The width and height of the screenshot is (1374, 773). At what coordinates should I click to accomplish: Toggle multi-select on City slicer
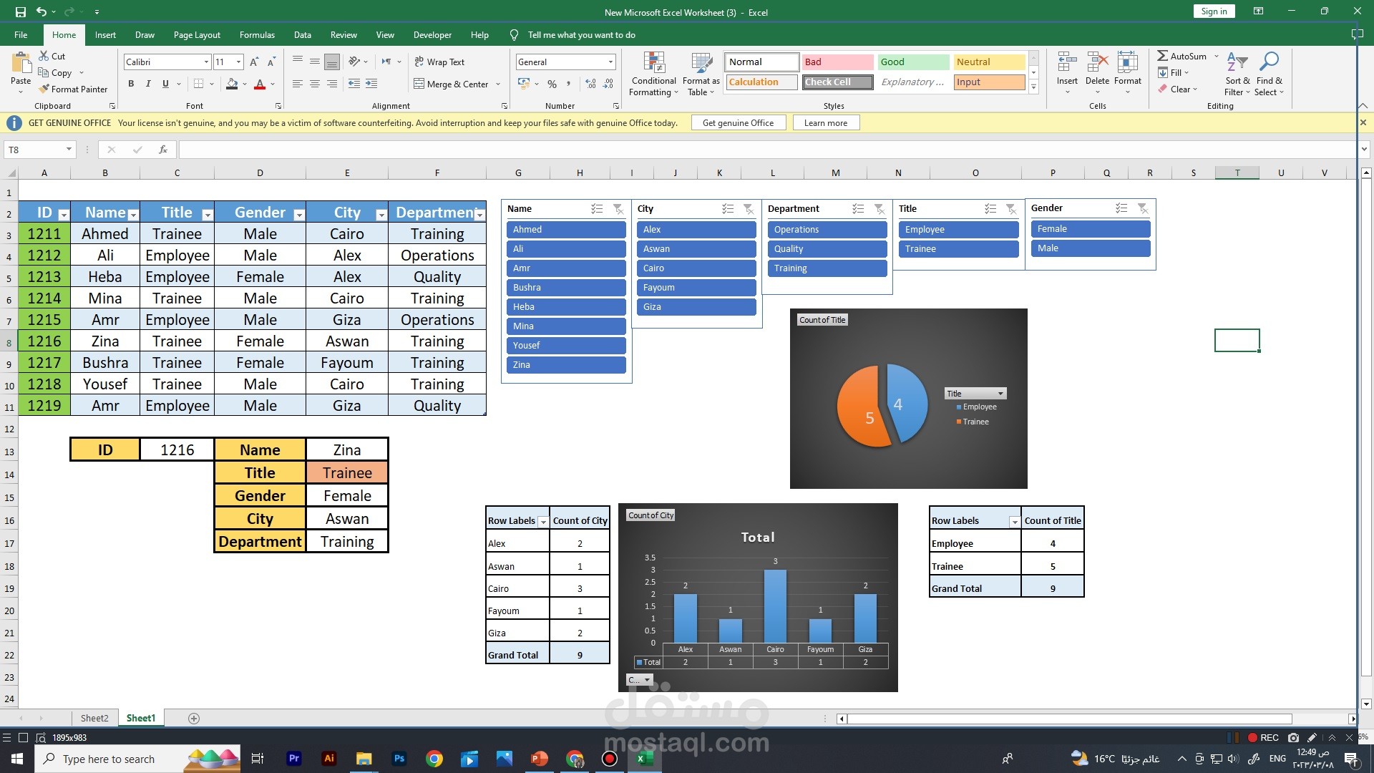point(728,209)
